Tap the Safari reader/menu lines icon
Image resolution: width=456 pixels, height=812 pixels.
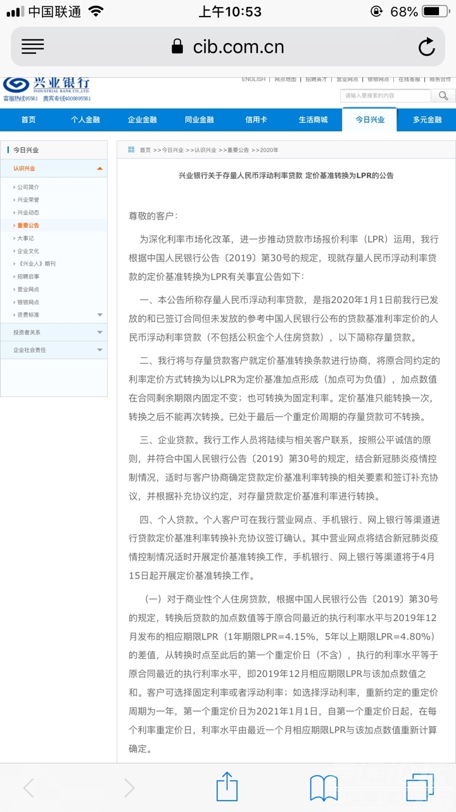click(32, 47)
